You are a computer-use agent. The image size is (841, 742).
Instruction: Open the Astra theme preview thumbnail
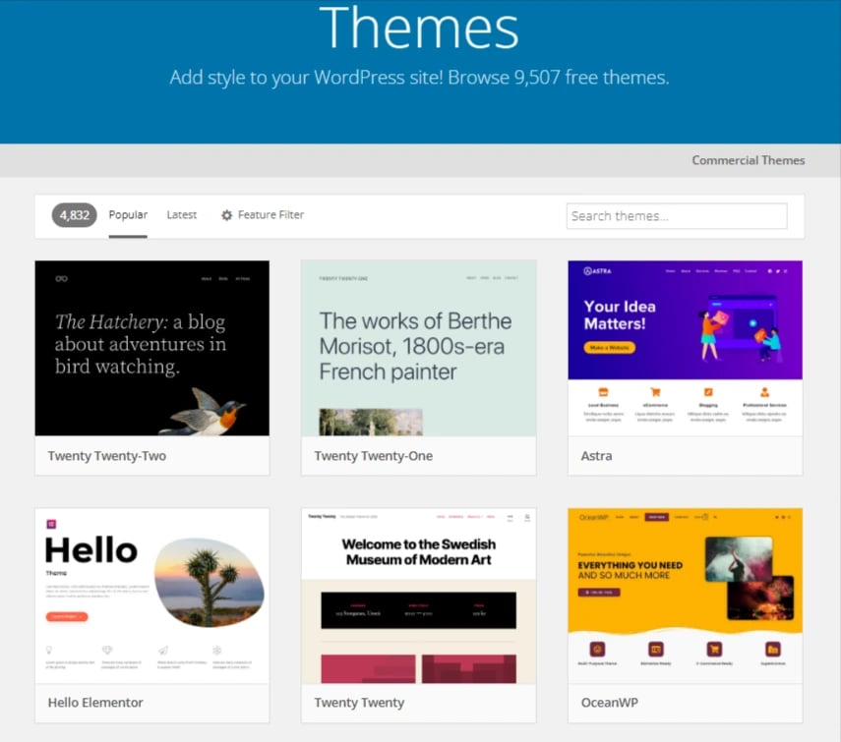(685, 348)
